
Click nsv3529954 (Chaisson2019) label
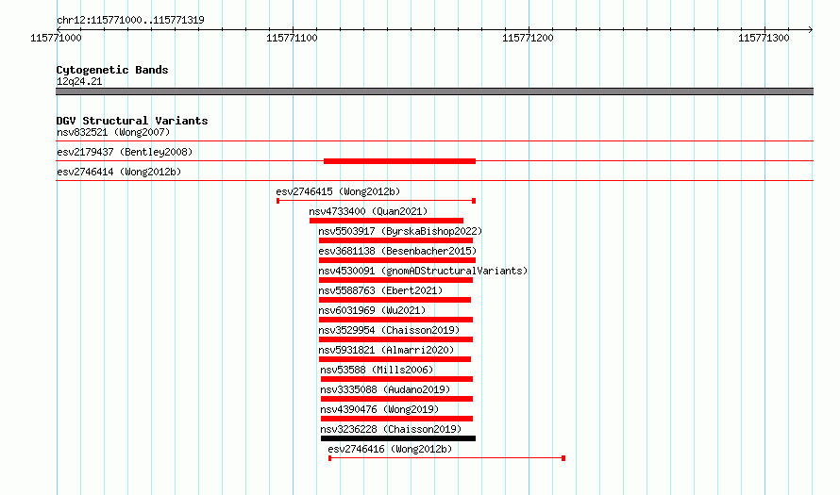[x=389, y=330]
